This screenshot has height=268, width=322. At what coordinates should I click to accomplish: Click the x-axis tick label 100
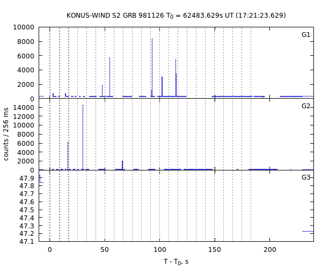(160, 250)
